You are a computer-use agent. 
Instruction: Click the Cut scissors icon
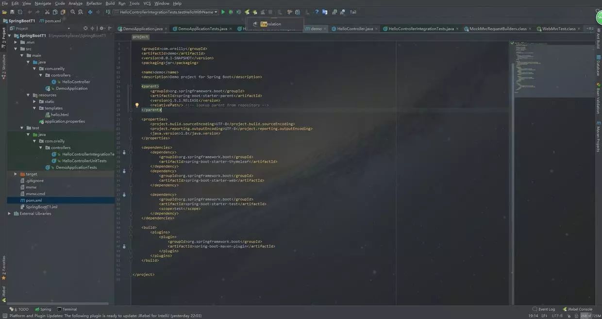(47, 12)
